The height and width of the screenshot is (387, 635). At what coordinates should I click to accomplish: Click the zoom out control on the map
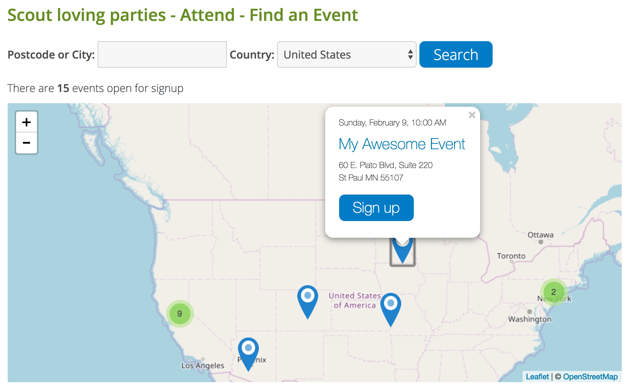[26, 143]
